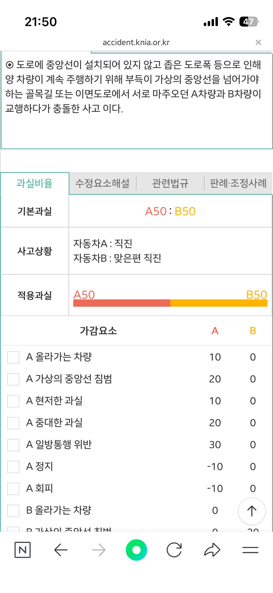Tap the Naver N home icon
The width and height of the screenshot is (273, 593).
tap(22, 550)
